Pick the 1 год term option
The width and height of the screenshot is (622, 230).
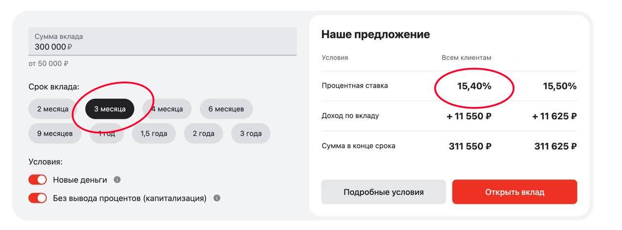tap(107, 134)
